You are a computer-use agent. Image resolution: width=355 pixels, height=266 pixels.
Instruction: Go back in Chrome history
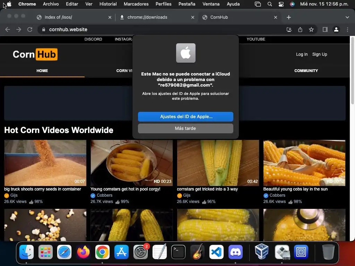coord(8,29)
